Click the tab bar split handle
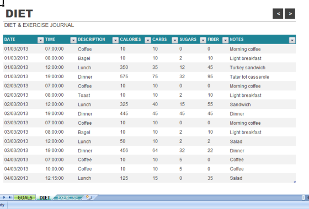 point(303,197)
